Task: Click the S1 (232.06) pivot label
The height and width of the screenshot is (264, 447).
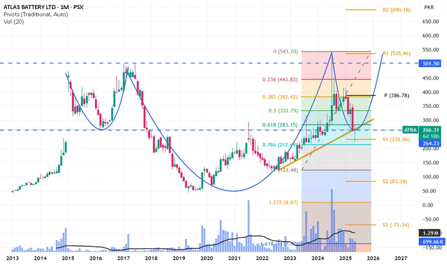Action: [x=396, y=140]
